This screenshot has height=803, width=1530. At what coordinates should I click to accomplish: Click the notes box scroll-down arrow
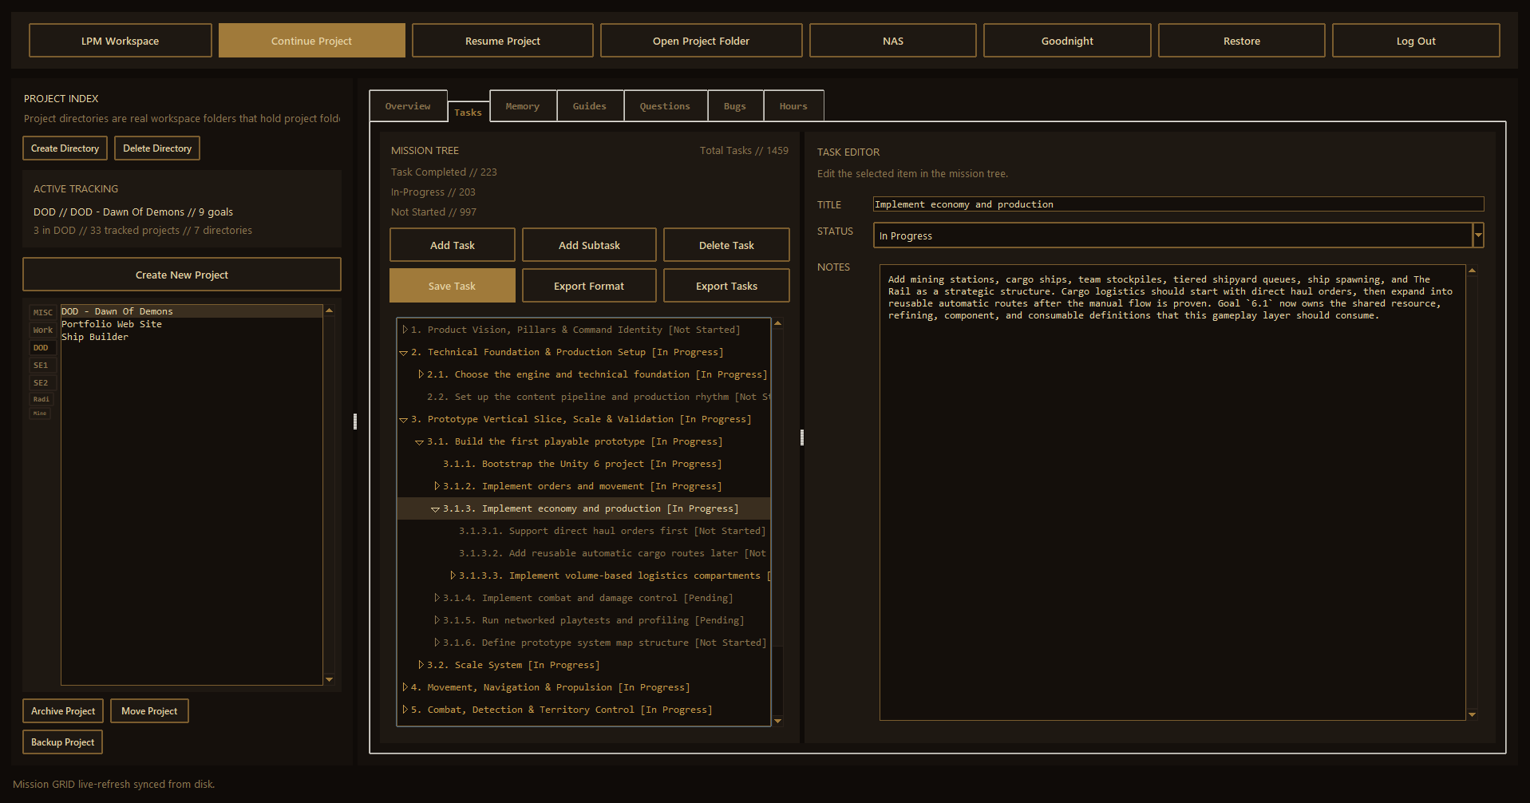[x=1472, y=714]
